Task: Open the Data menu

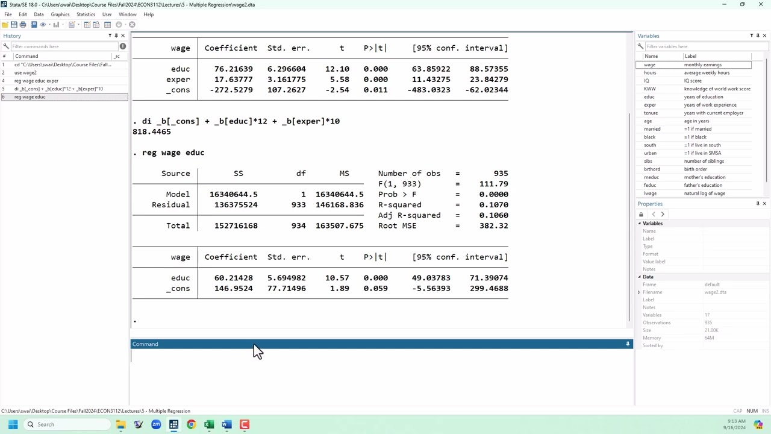Action: tap(39, 14)
